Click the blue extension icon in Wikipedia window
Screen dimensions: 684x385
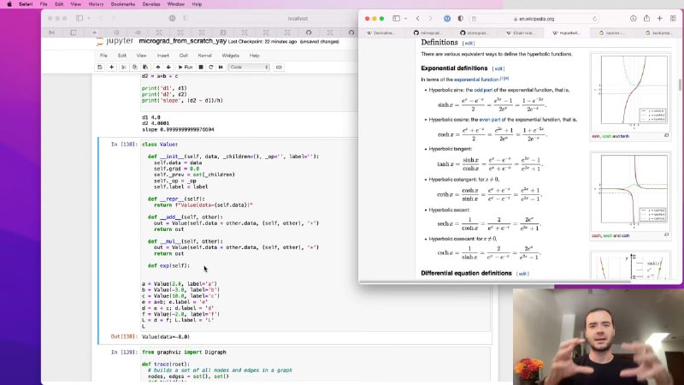(x=447, y=18)
